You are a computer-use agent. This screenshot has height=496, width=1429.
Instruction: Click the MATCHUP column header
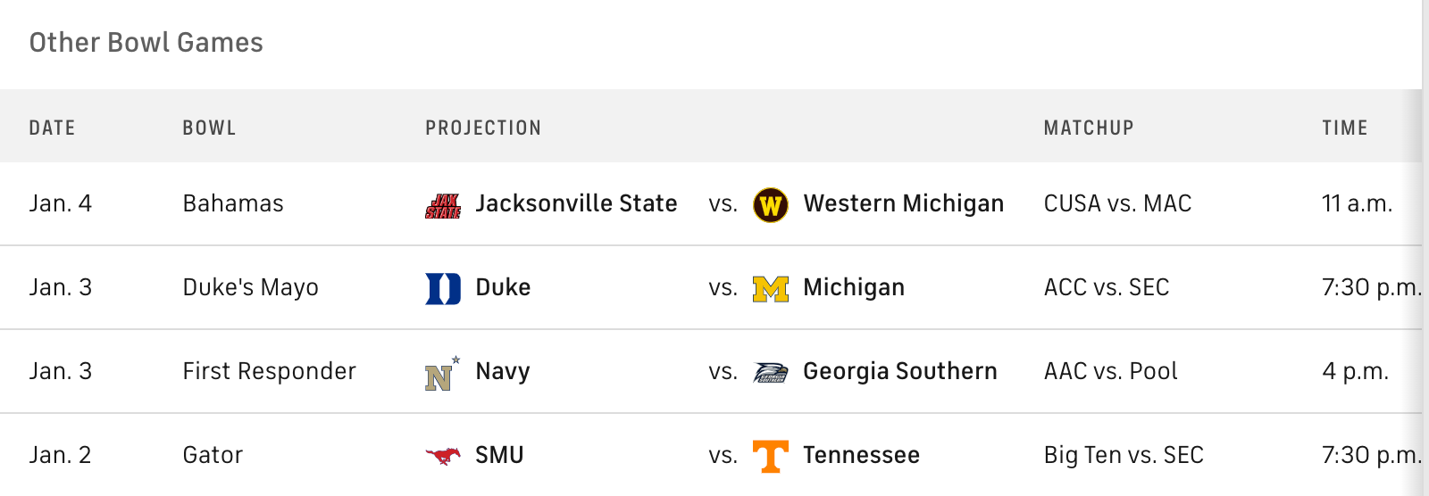click(1089, 128)
